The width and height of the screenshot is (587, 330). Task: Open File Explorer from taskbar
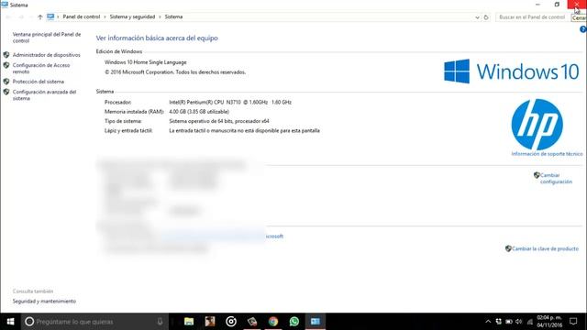[x=189, y=322]
